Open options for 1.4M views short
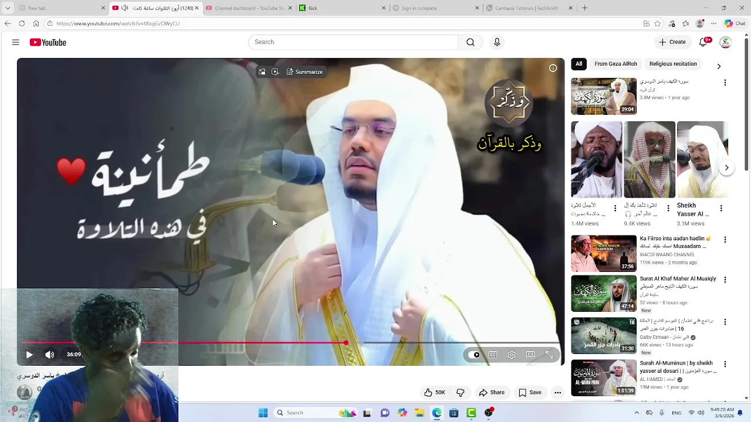Screen dimensions: 751x422 [x=615, y=208]
